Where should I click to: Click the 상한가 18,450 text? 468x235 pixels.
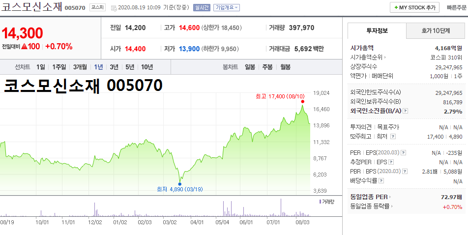point(221,28)
